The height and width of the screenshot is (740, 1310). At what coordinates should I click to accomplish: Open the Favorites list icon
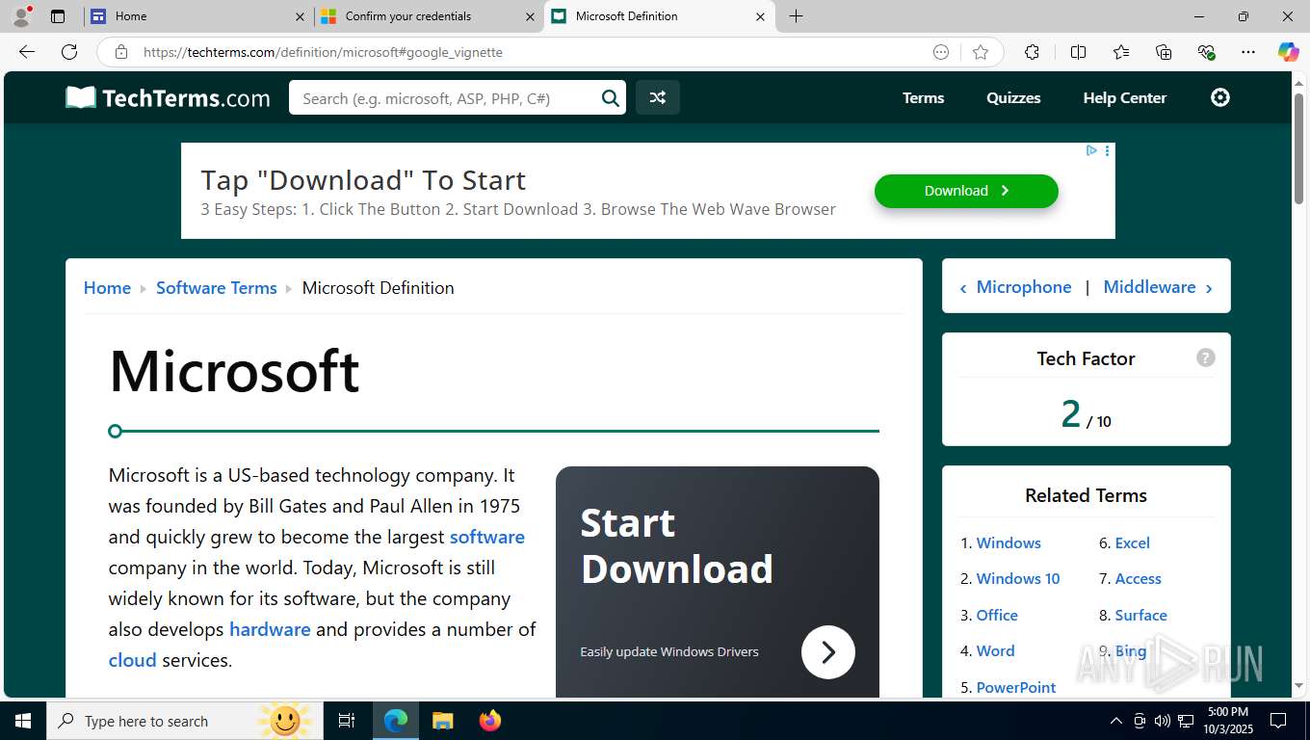click(1121, 52)
